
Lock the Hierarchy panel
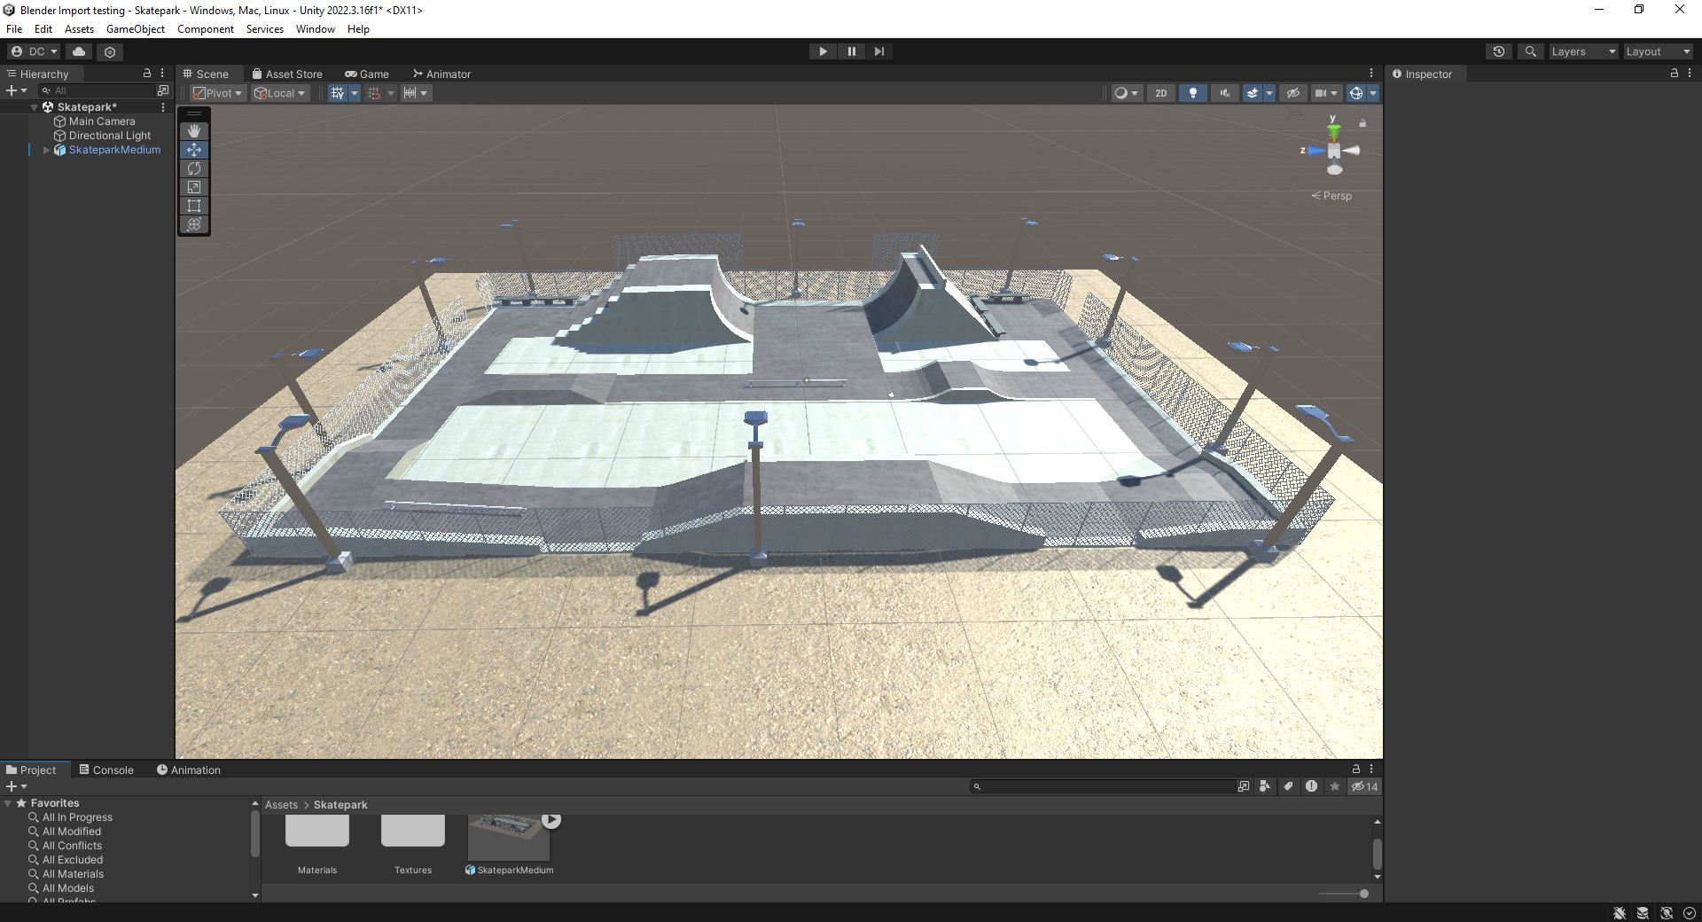click(x=147, y=74)
